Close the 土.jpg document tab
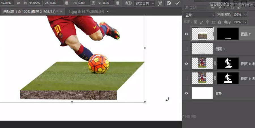 click(107, 12)
